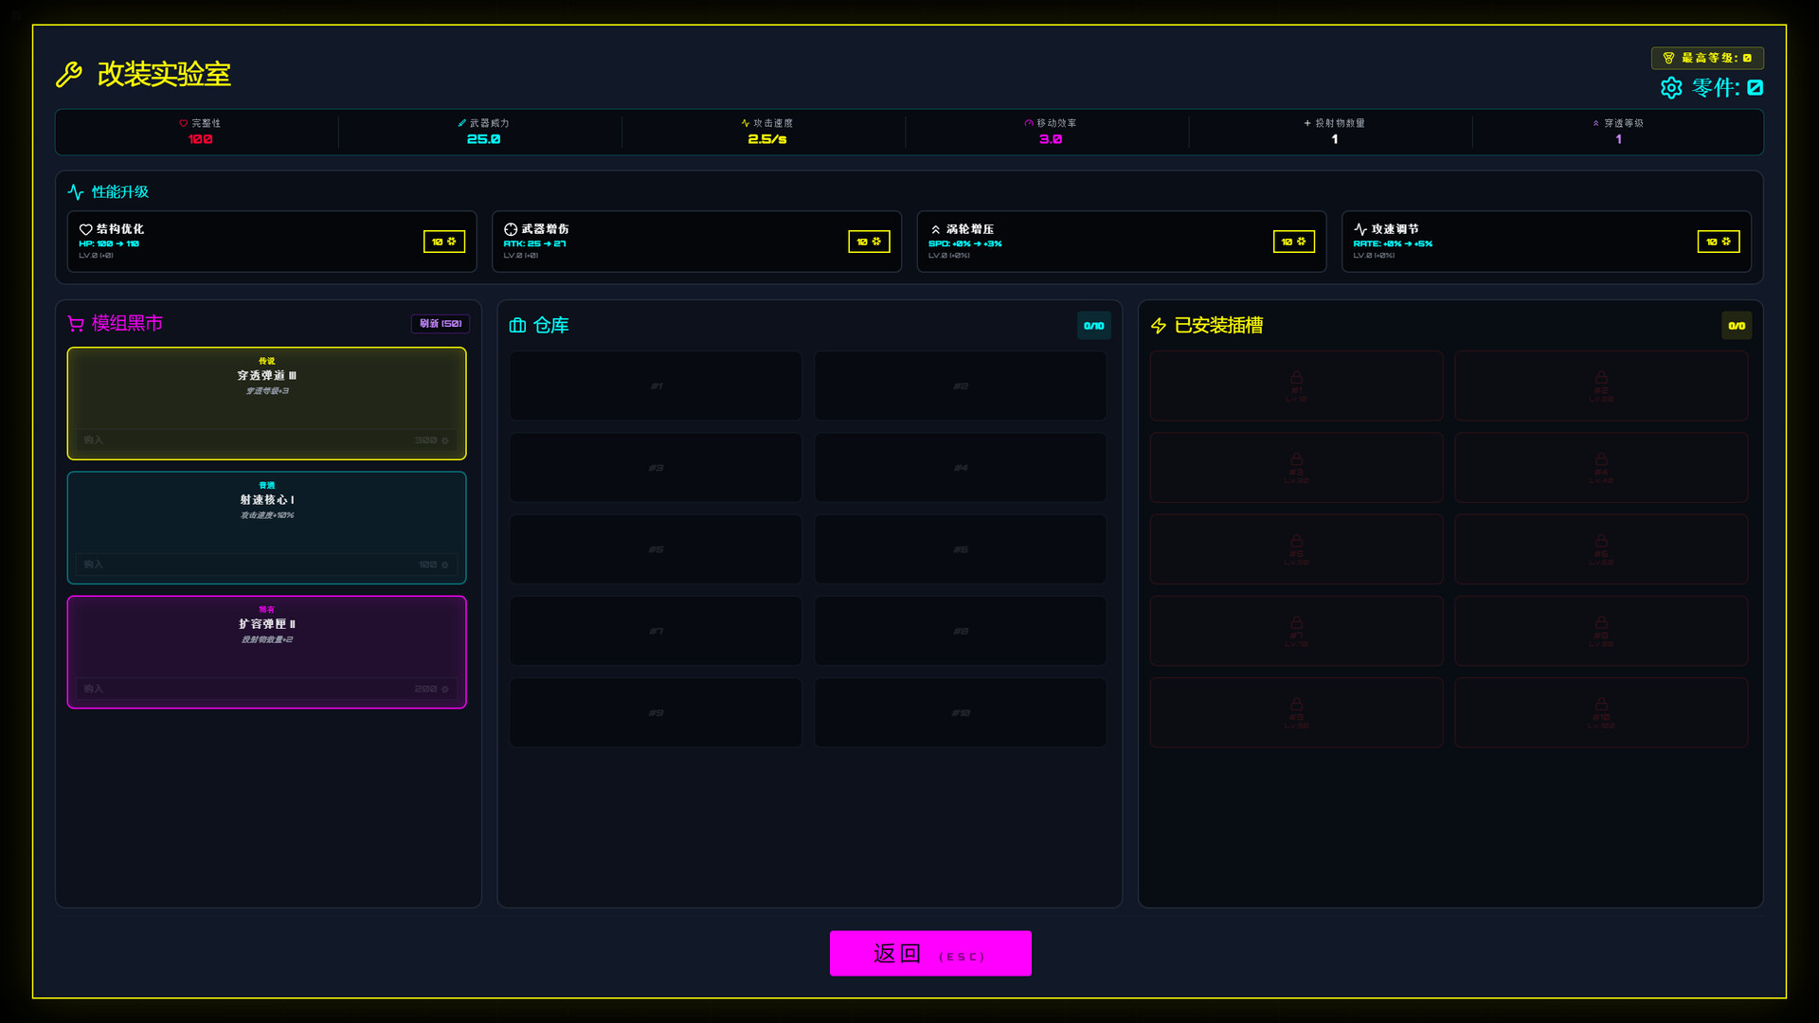This screenshot has height=1023, width=1819.
Task: Upgrade 结构优化 for 10 parts
Action: [443, 242]
